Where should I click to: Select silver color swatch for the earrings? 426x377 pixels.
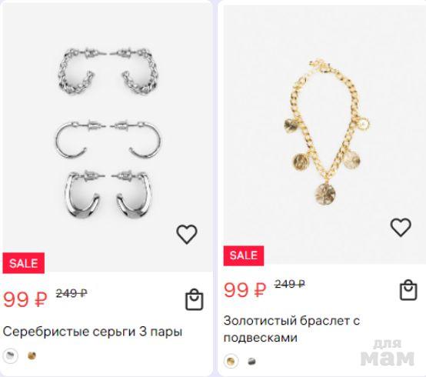tap(10, 355)
